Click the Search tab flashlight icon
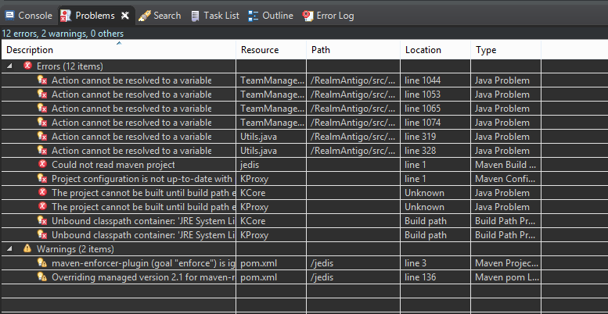This screenshot has width=608, height=314. (x=145, y=16)
